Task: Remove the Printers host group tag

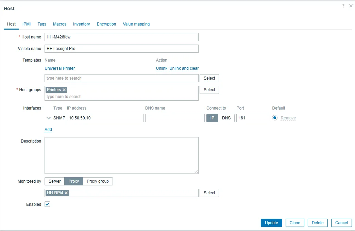Action: 64,90
